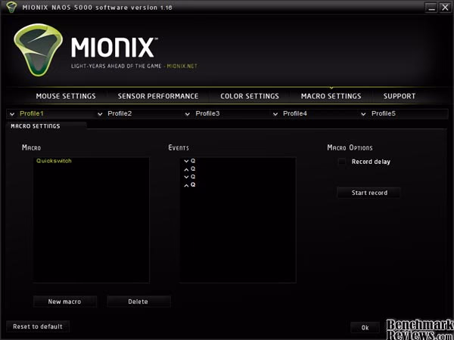Minimize the Mionix software window
Screen dimensions: 454x340
(431, 8)
